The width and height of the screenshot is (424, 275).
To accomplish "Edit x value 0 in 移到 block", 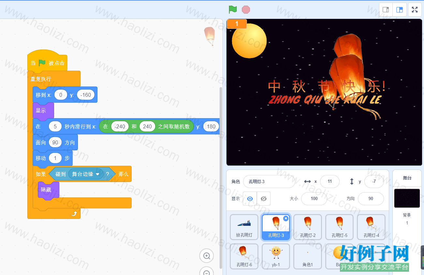I will [x=61, y=95].
